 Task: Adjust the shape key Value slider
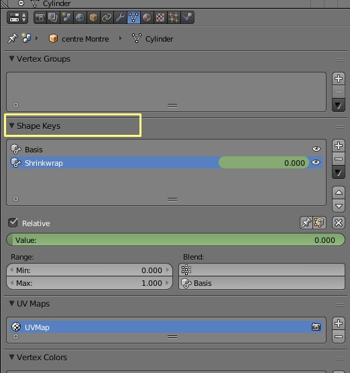click(176, 239)
